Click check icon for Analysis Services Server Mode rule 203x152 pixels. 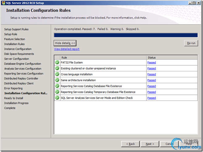[x=57, y=98]
